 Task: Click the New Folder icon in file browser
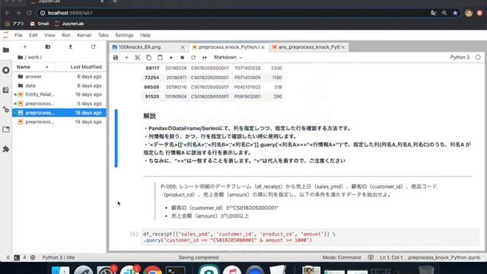pyautogui.click(x=47, y=46)
